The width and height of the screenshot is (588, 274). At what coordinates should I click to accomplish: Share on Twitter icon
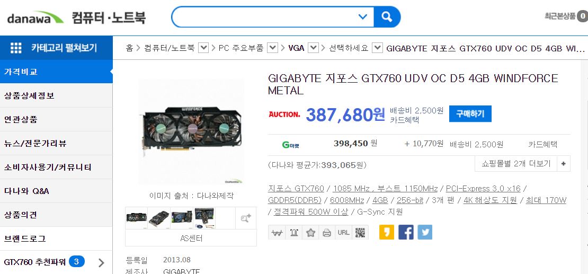(x=425, y=232)
